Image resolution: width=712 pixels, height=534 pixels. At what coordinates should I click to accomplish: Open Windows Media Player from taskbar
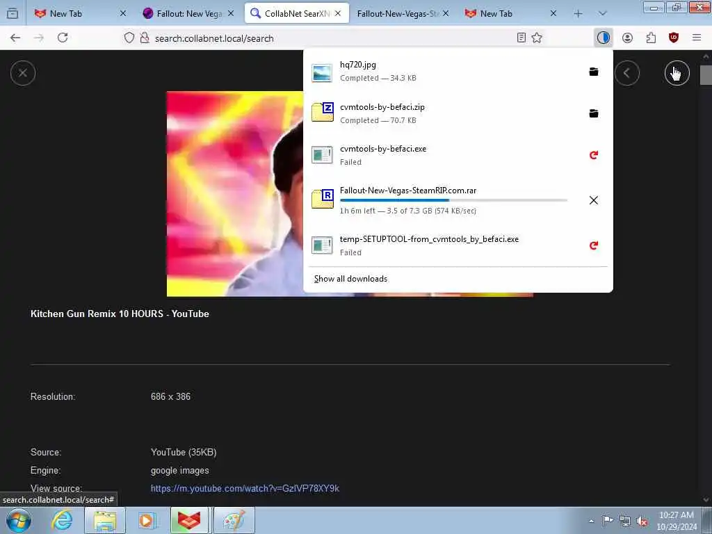tap(147, 521)
